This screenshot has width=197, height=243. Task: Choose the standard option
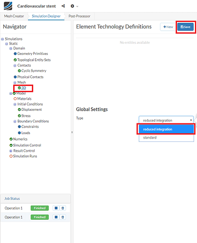pyautogui.click(x=166, y=138)
